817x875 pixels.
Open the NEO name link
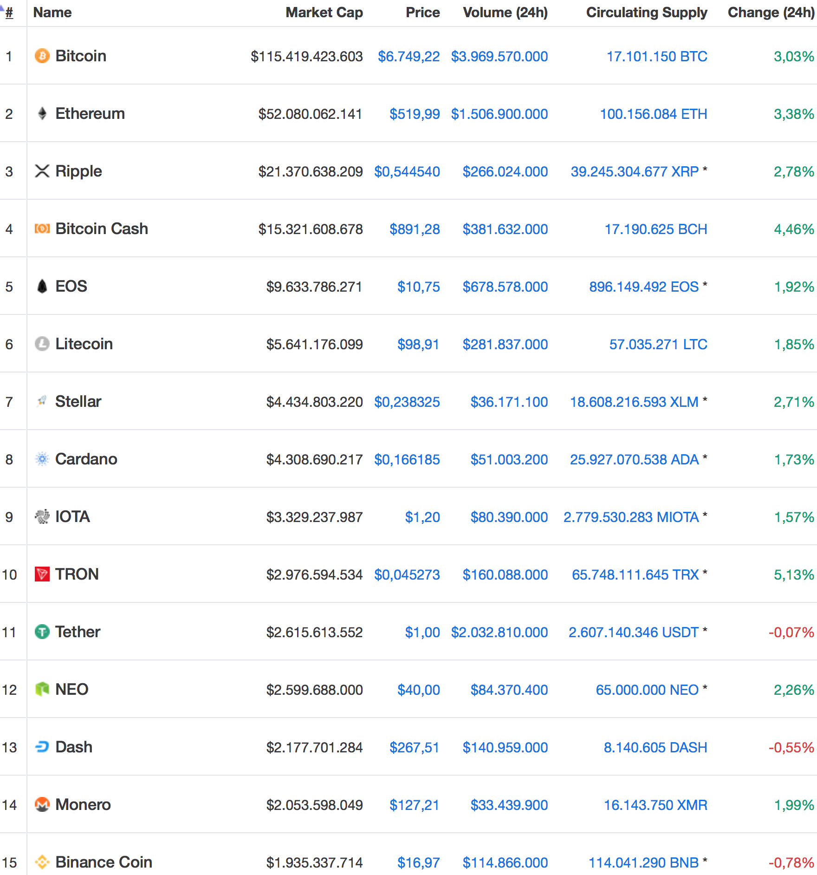point(72,690)
